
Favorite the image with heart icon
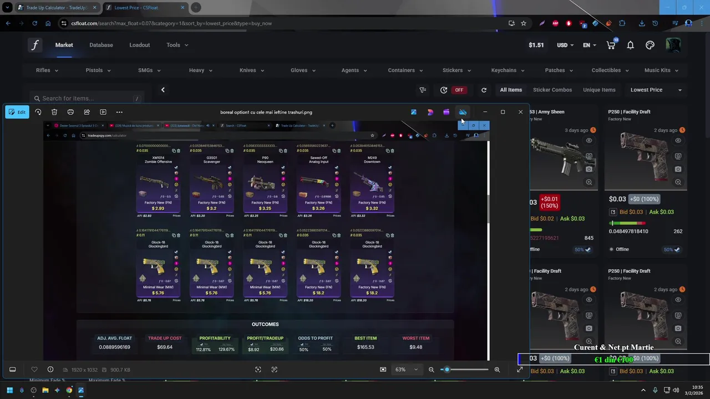(34, 370)
